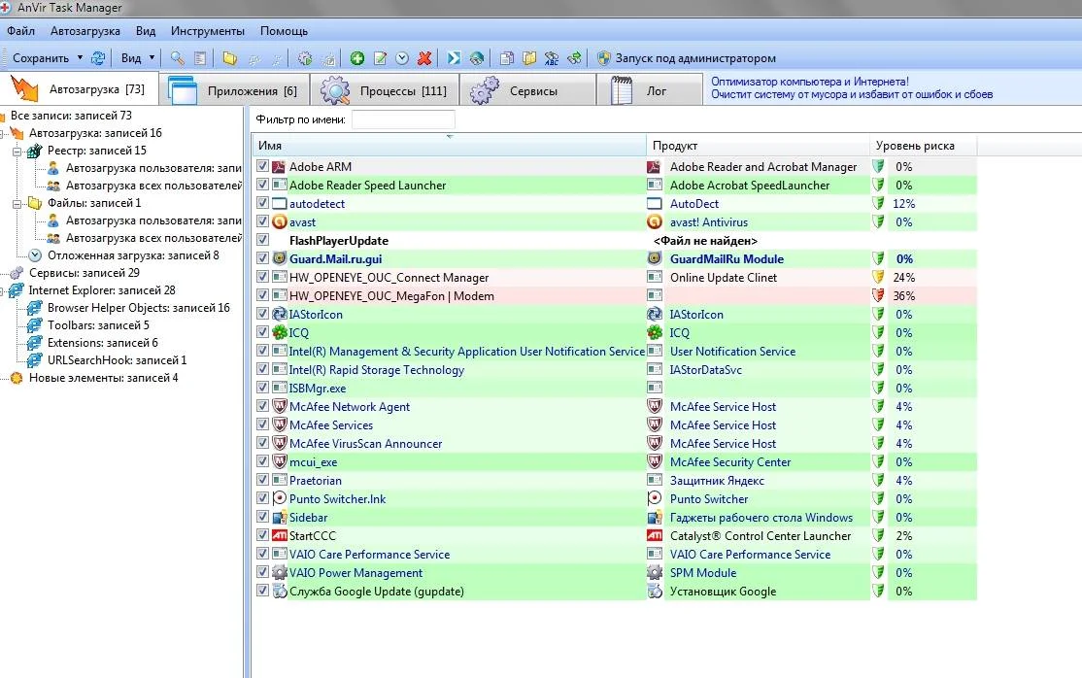1082x678 pixels.
Task: Click the clock delayed startup toolbar icon
Action: pos(402,58)
